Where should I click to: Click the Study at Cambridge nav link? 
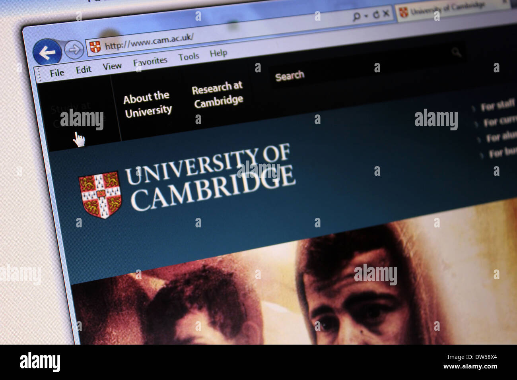(x=78, y=115)
